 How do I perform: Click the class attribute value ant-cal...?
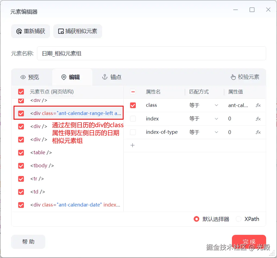click(x=238, y=105)
